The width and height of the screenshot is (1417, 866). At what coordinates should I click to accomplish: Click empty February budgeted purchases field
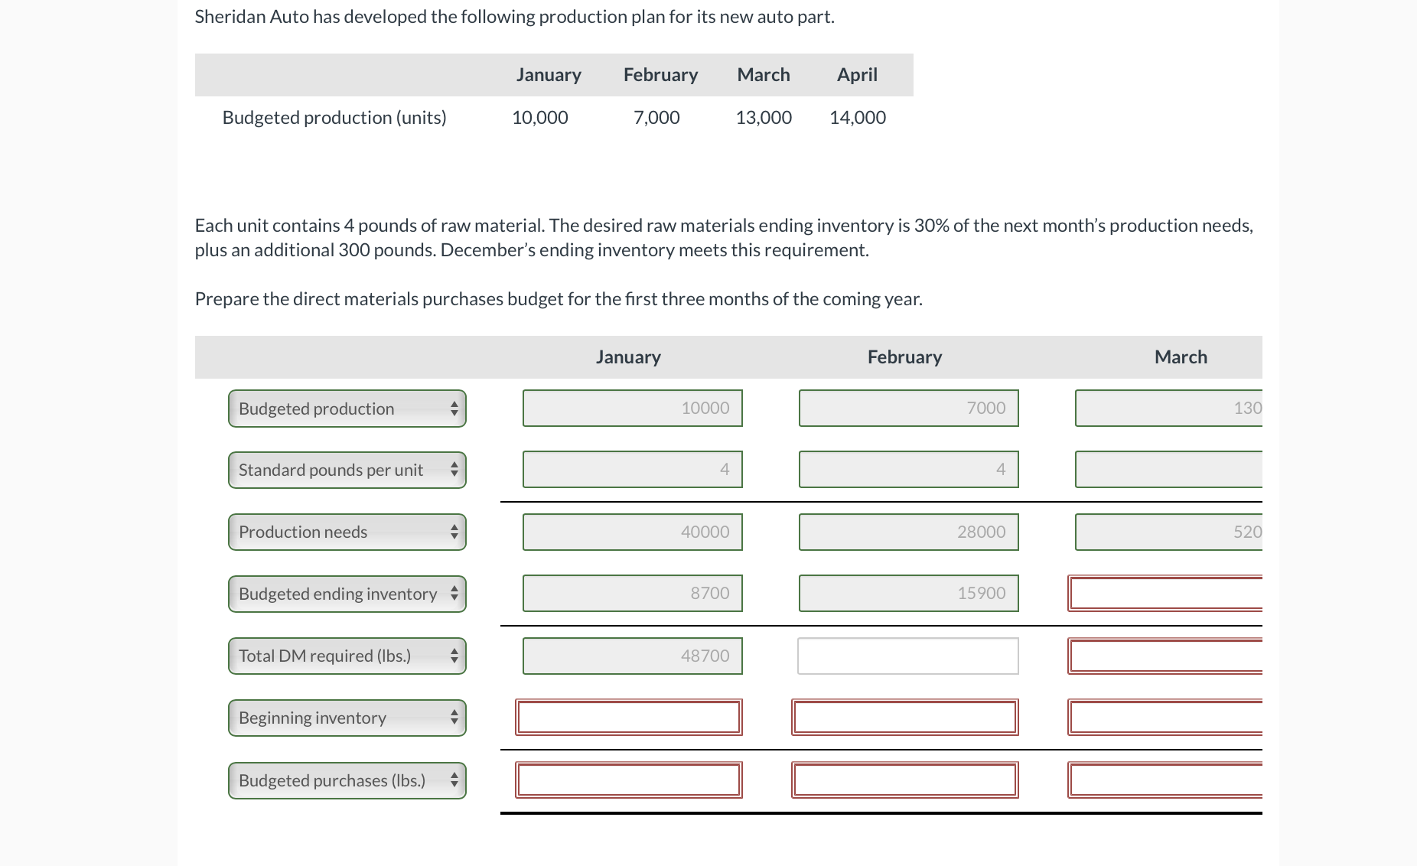pos(905,780)
